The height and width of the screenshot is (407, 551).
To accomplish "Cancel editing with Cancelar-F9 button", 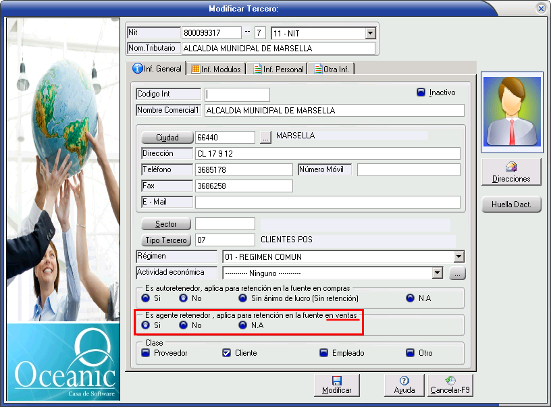I will tap(450, 385).
